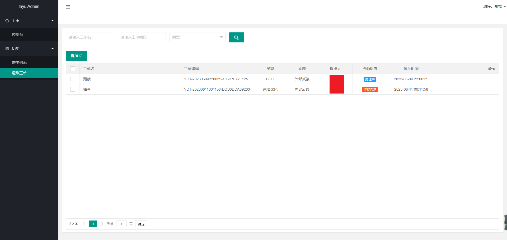Click the document icon beside 功能
Screen dimensions: 507x240
[7, 48]
